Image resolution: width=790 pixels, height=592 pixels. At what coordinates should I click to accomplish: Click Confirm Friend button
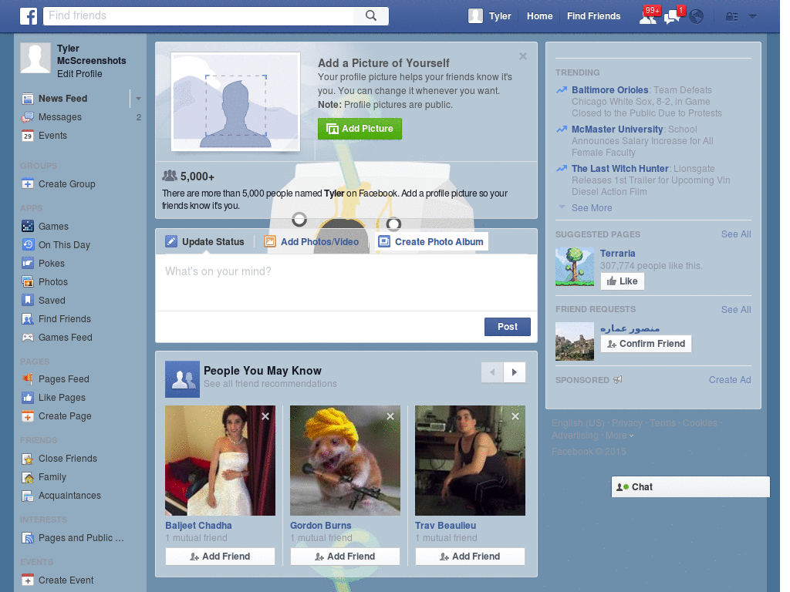pyautogui.click(x=646, y=344)
